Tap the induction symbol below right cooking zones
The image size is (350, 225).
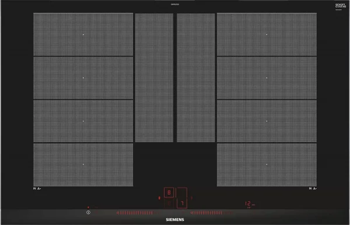click(x=313, y=188)
